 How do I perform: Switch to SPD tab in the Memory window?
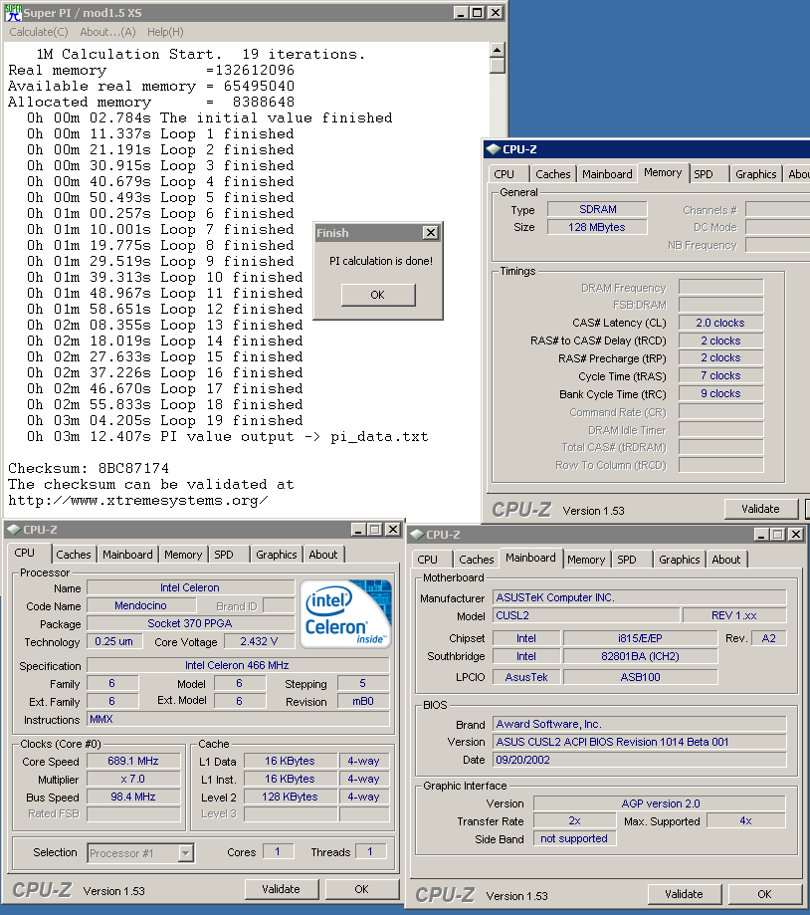704,173
